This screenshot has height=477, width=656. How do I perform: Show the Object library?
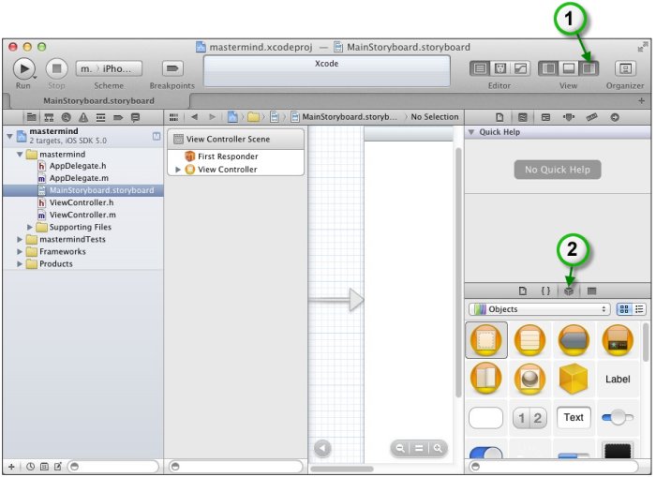point(569,291)
